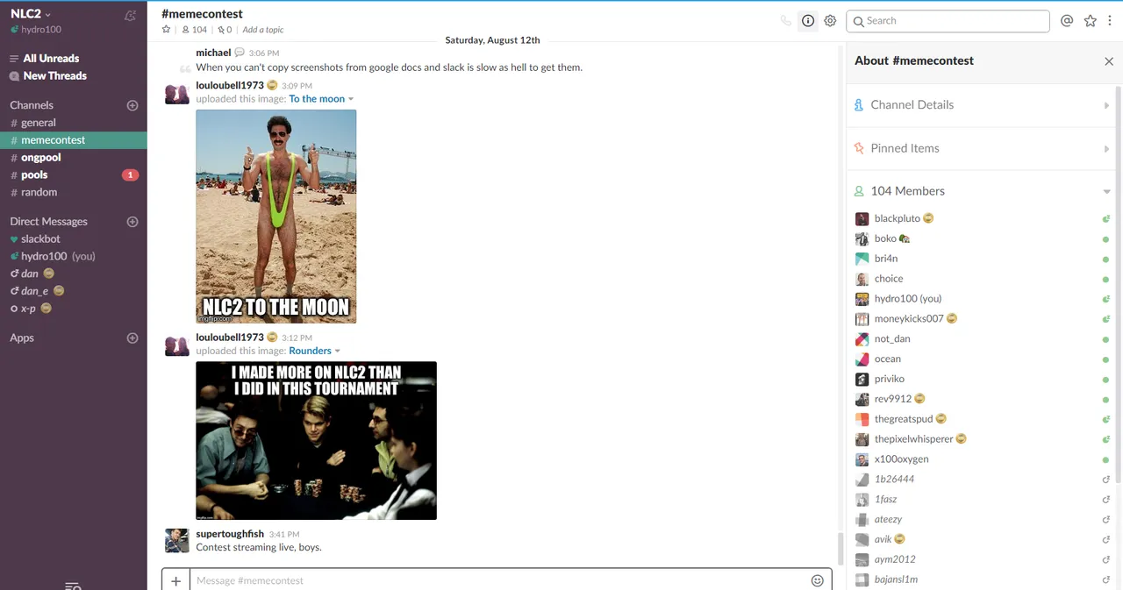Screen dimensions: 1123x590
Task: Click supertoughfish avatar
Action: click(177, 541)
